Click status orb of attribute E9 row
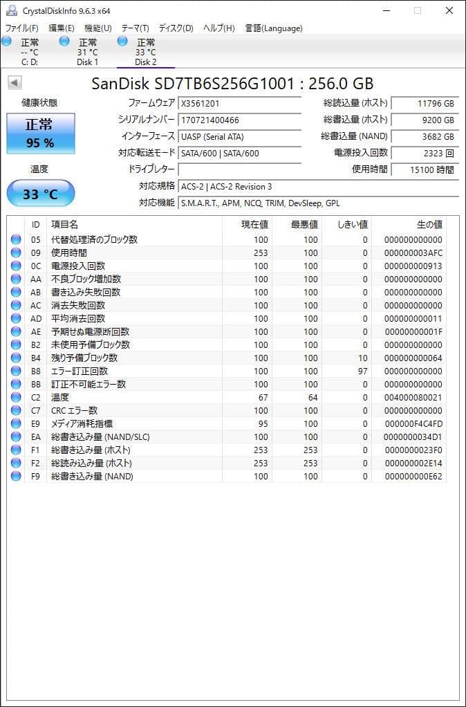 point(16,423)
